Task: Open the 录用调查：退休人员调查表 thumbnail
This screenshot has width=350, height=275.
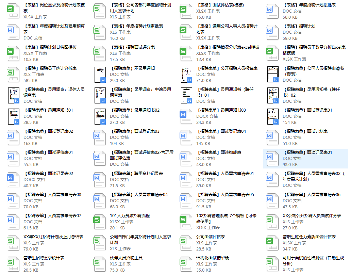Action: tap(14, 96)
